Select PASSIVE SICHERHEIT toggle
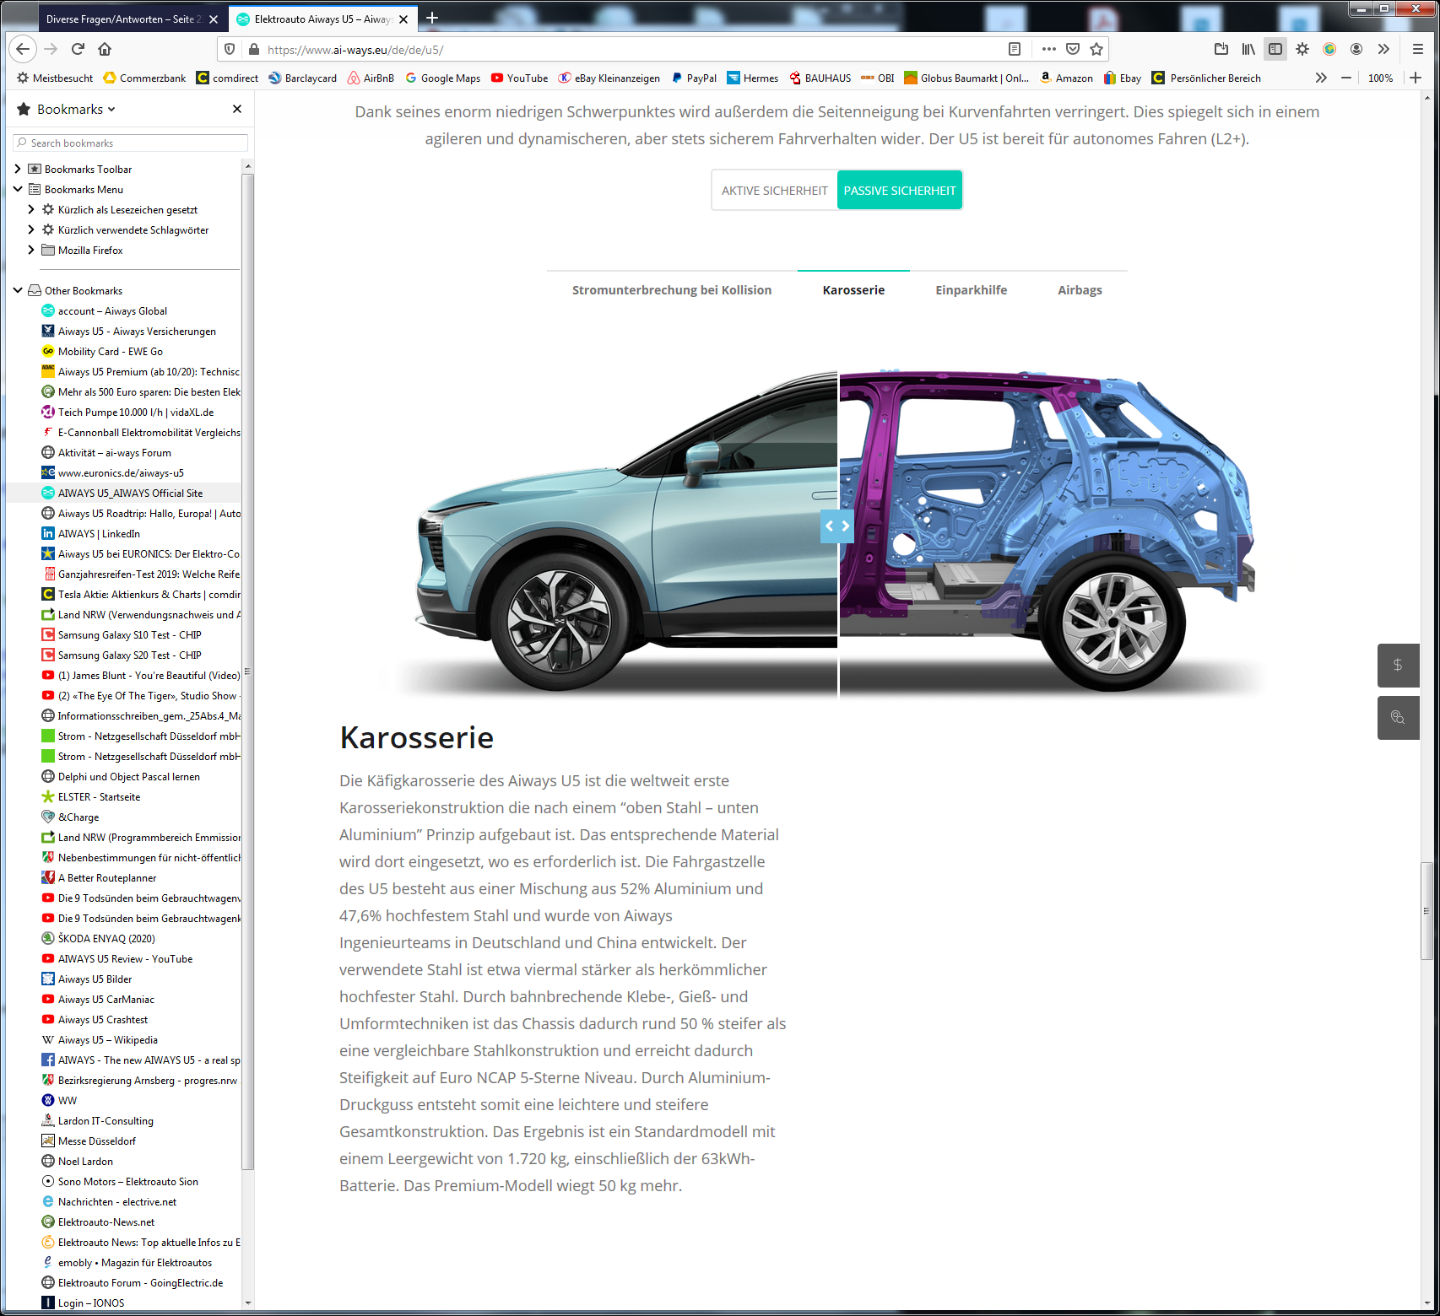 coord(900,191)
